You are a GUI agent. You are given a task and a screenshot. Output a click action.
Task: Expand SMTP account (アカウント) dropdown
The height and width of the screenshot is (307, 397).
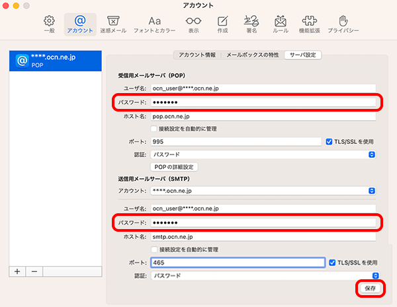pos(263,191)
